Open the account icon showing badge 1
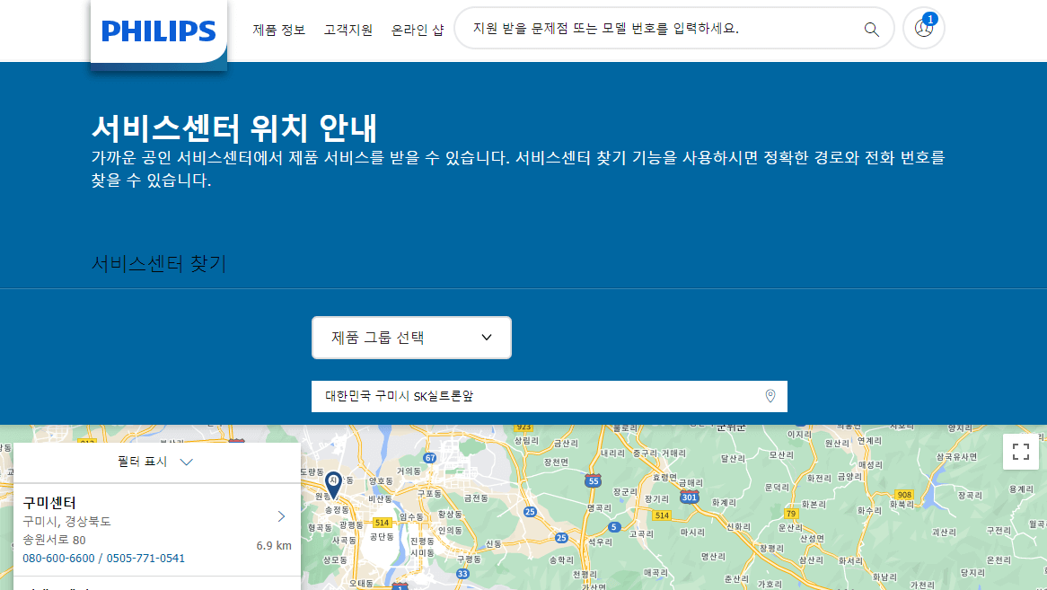Screen dimensions: 1047x590 (923, 28)
